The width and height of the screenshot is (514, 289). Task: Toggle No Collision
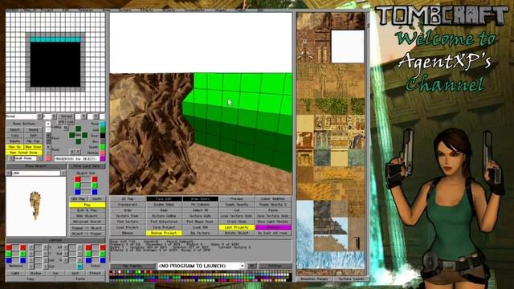[200, 205]
